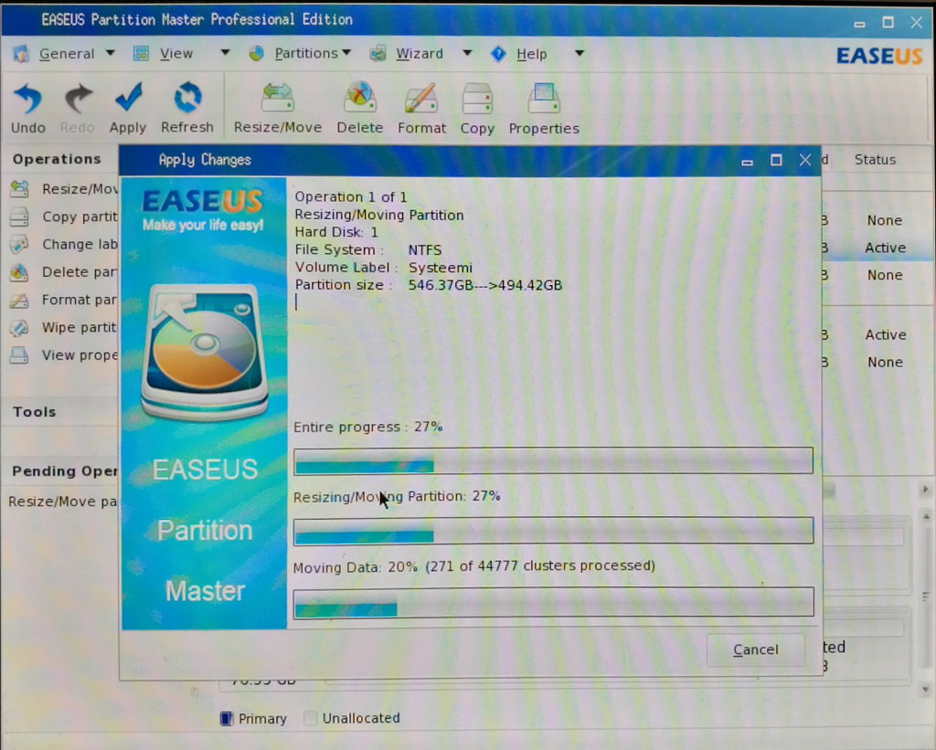Close the Apply Changes dialog
This screenshot has height=750, width=936.
[805, 160]
